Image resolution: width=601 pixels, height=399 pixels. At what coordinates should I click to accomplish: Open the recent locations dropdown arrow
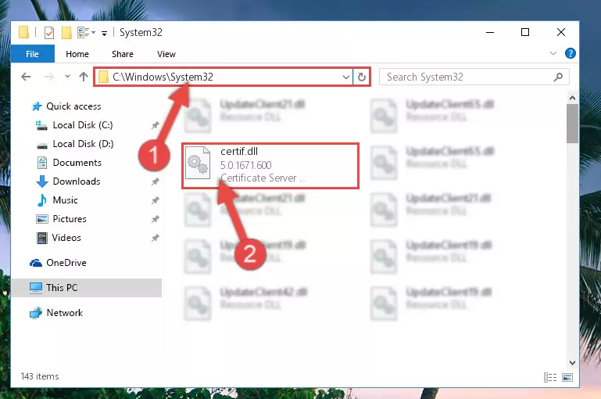[x=67, y=77]
